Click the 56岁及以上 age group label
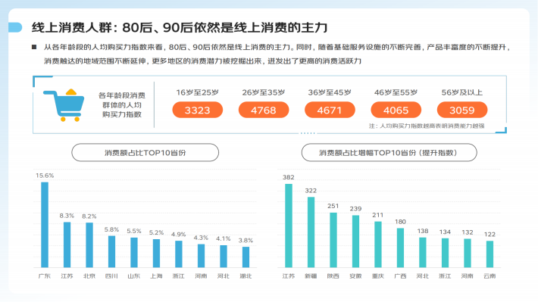 point(461,92)
